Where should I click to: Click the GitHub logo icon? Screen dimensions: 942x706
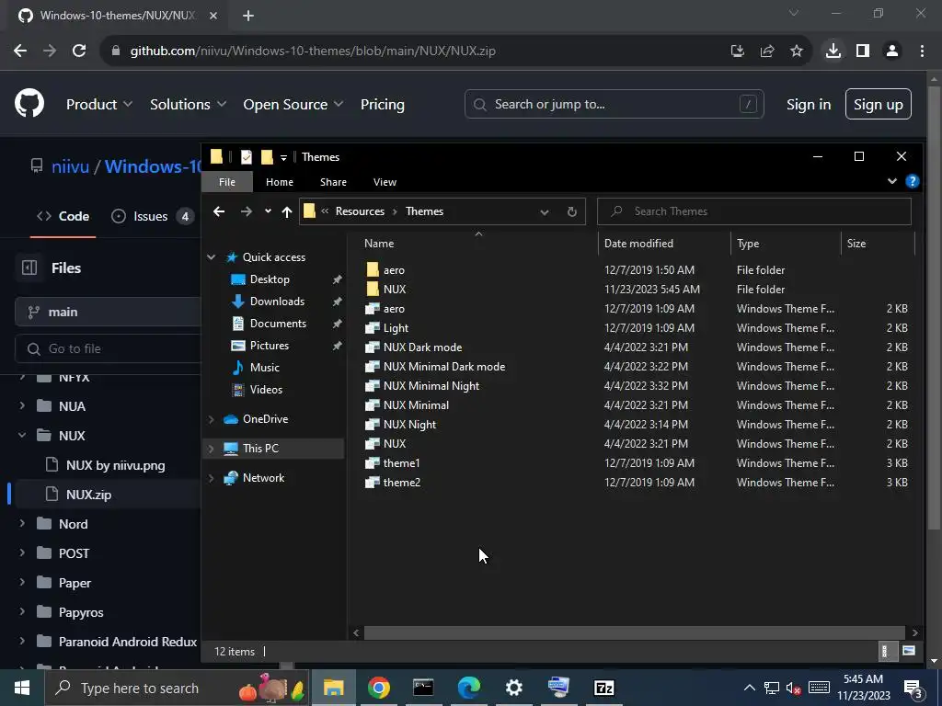point(29,104)
